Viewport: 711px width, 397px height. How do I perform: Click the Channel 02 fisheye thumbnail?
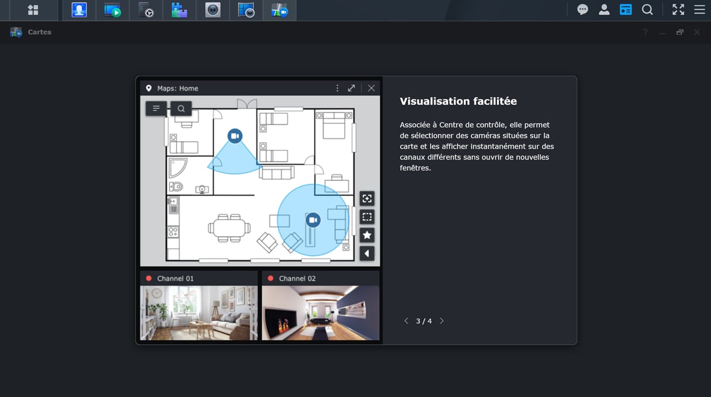click(321, 312)
